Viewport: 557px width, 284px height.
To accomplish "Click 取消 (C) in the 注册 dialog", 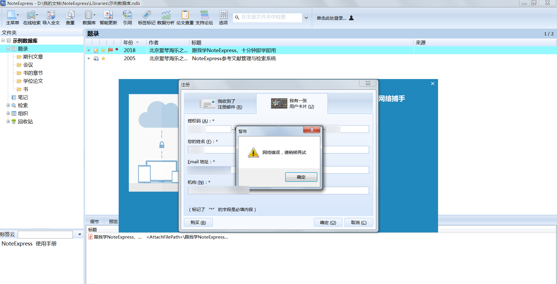I will pyautogui.click(x=359, y=222).
